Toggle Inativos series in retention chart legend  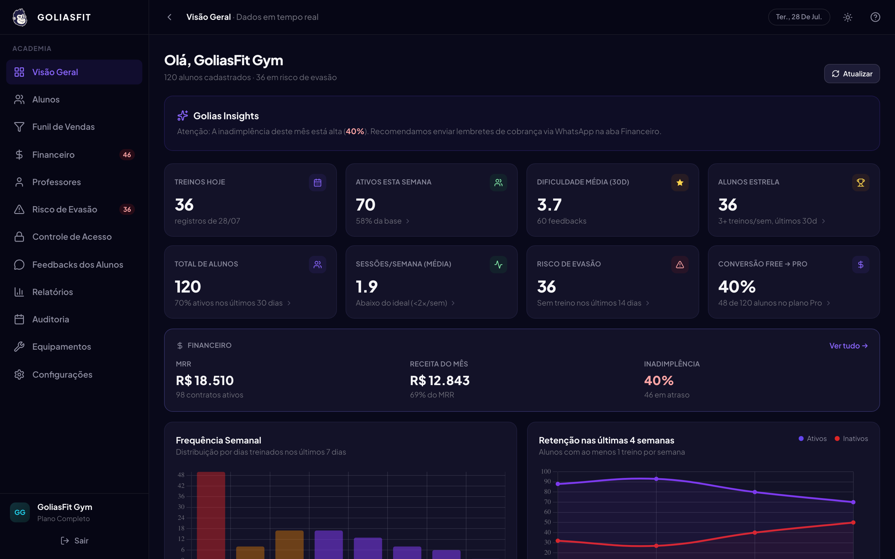point(851,439)
